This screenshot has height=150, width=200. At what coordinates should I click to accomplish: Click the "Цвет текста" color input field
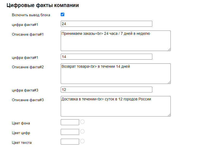coord(70,142)
